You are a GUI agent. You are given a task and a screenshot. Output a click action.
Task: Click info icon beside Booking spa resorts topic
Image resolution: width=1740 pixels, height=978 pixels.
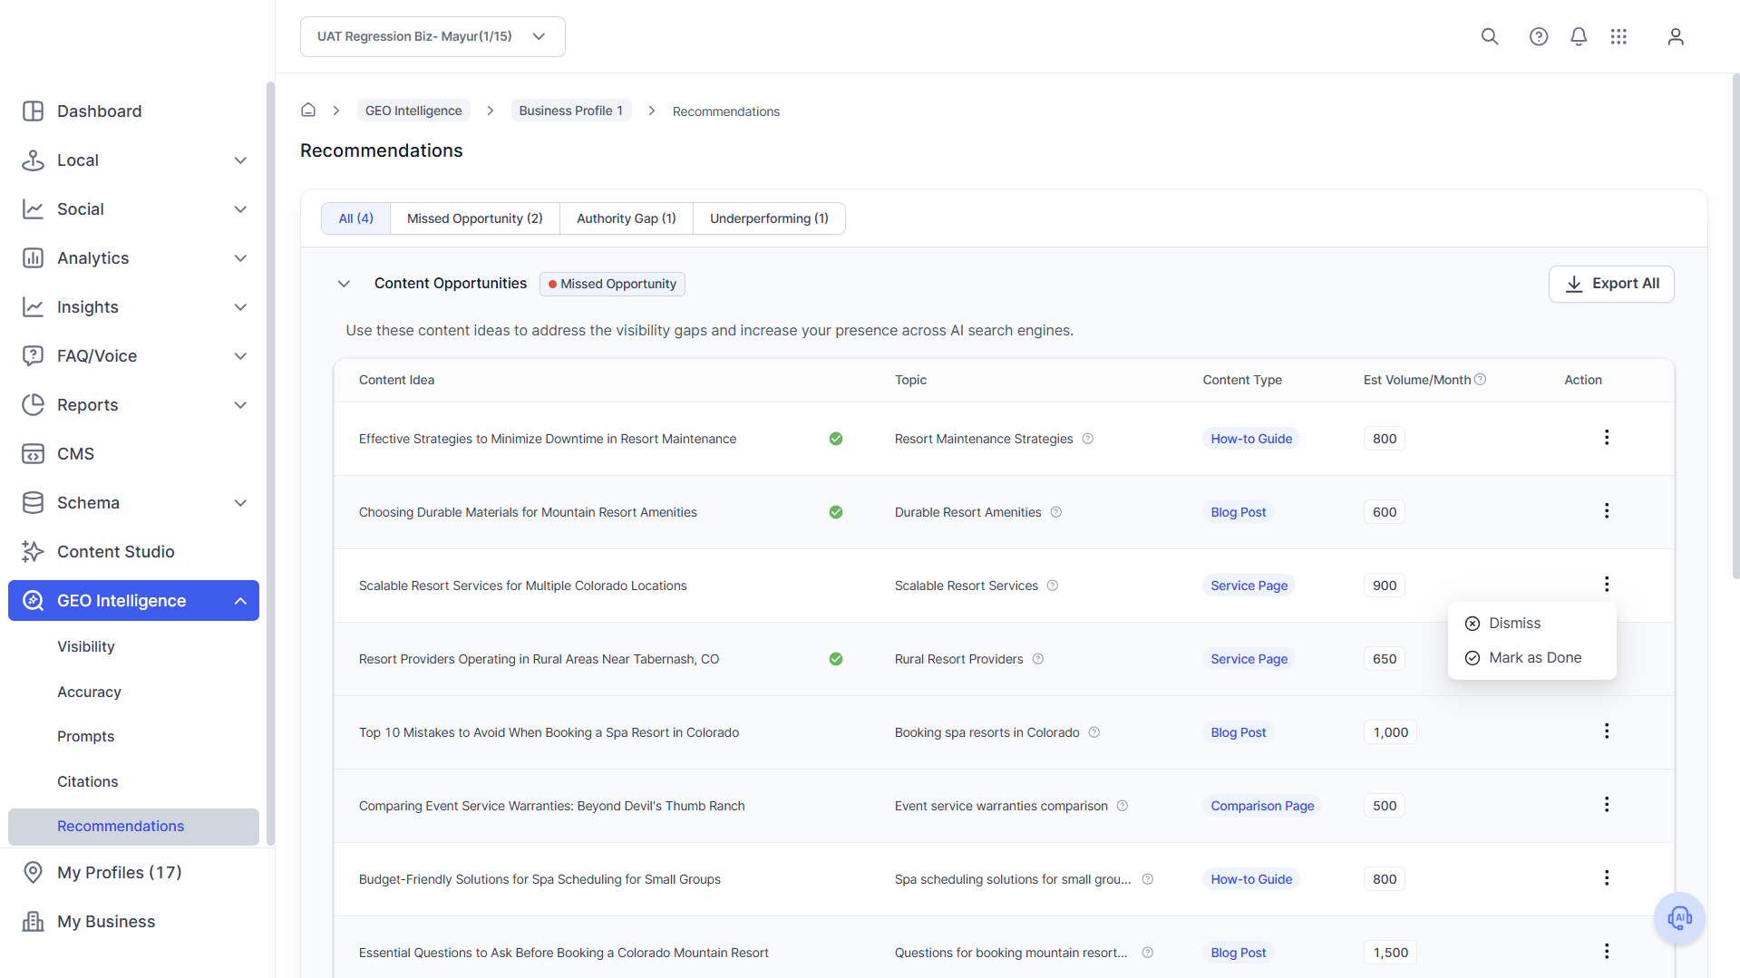1094,732
